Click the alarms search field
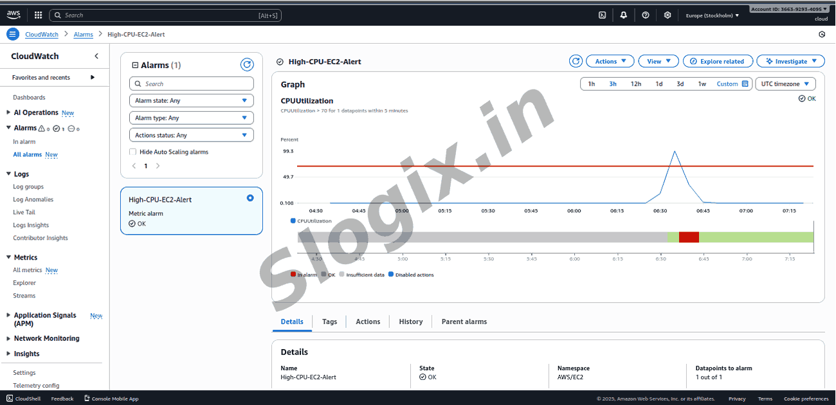This screenshot has height=405, width=836. [192, 84]
